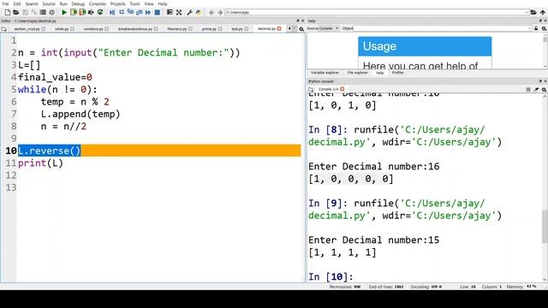Expand the working directory path dropdown

527,12
